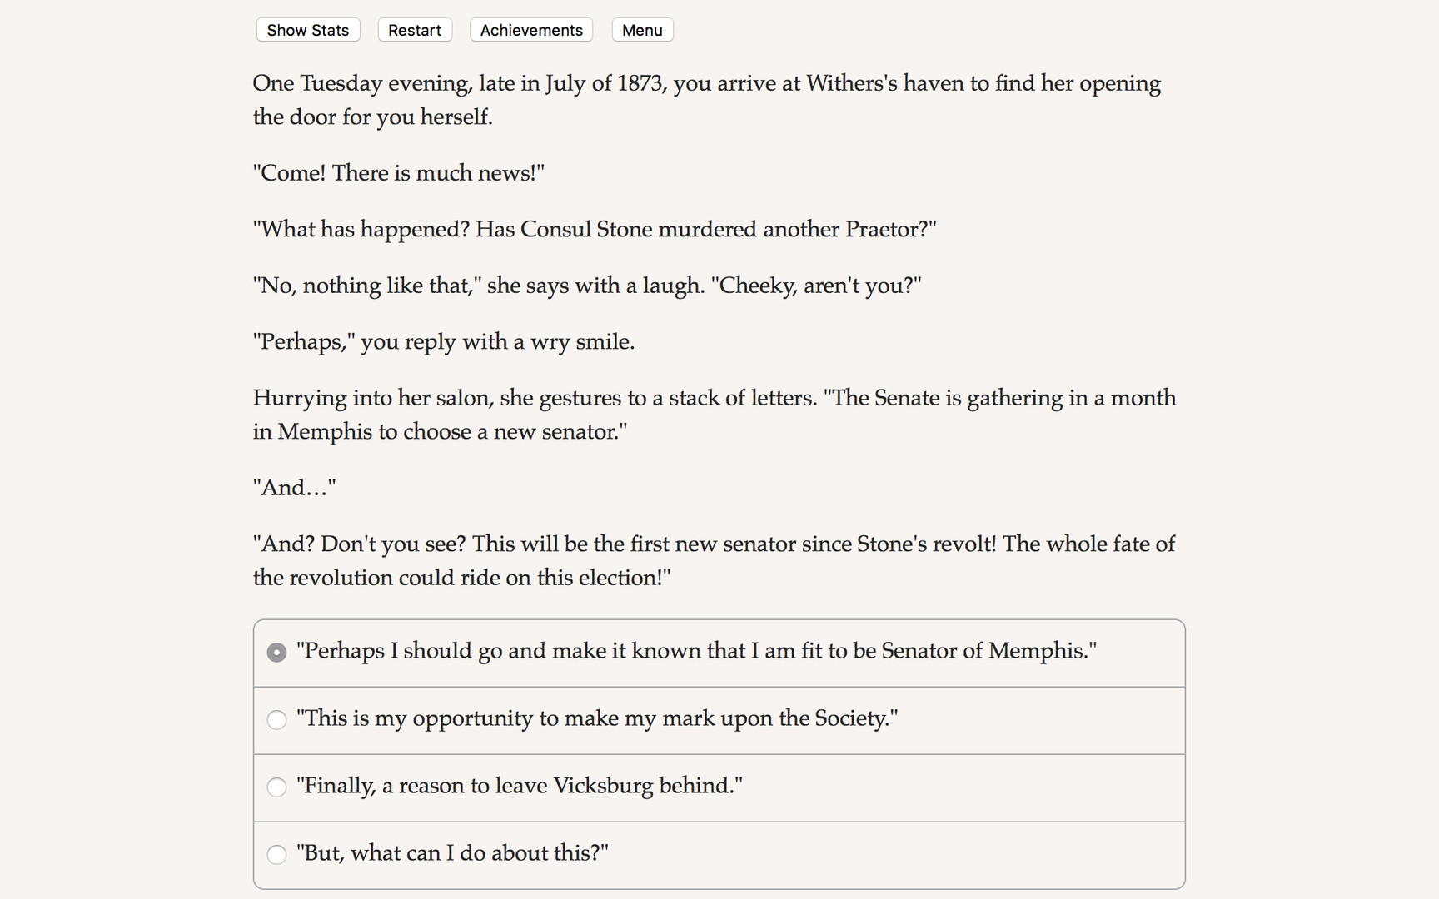The width and height of the screenshot is (1439, 899).
Task: Click the fourth choice radio circle
Action: point(276,855)
